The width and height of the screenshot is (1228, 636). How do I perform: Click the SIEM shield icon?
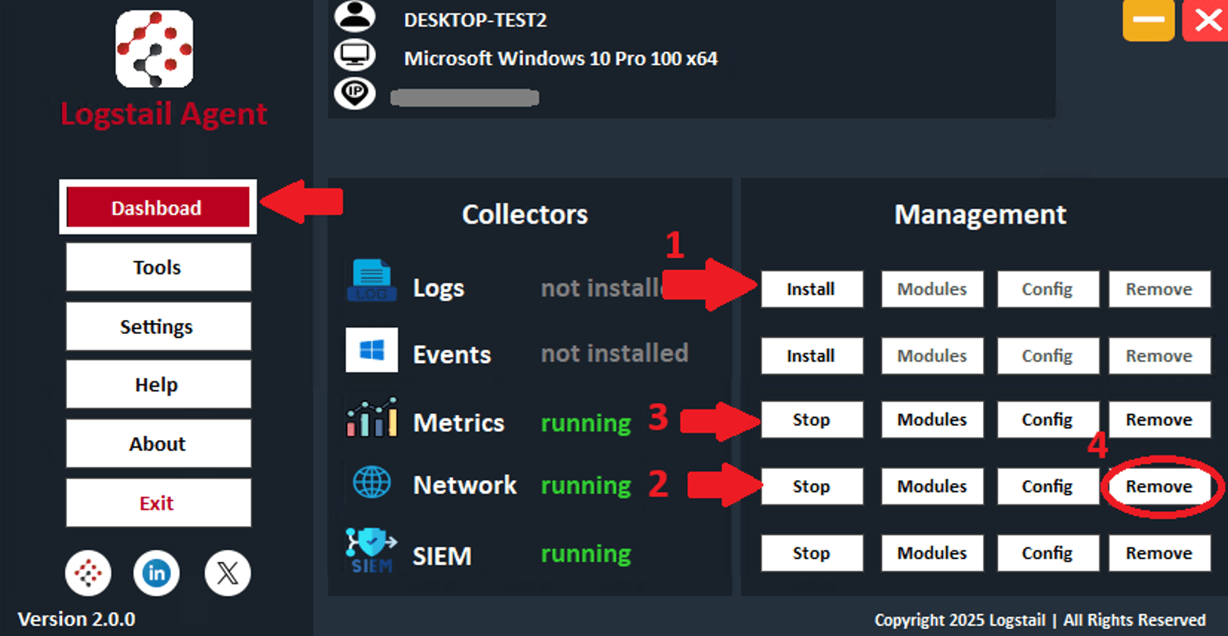tap(371, 550)
